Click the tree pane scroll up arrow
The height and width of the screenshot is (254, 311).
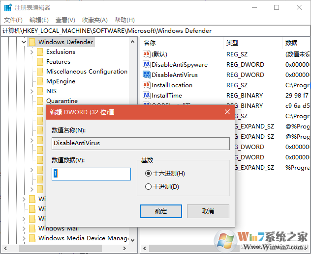133,42
